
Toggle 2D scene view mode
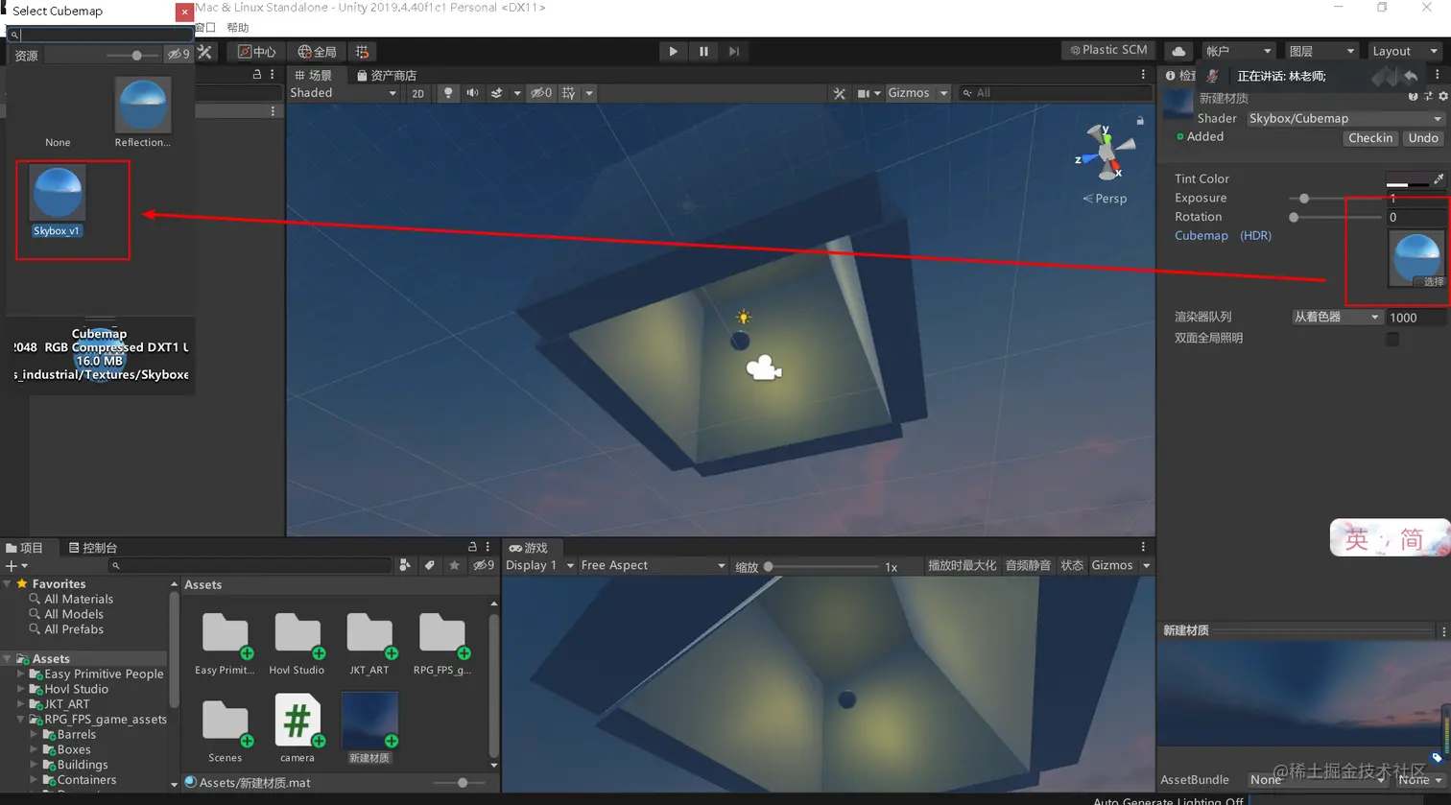(417, 93)
